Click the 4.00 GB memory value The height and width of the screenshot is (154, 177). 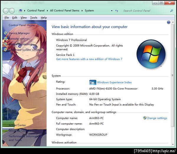pyautogui.click(x=94, y=94)
